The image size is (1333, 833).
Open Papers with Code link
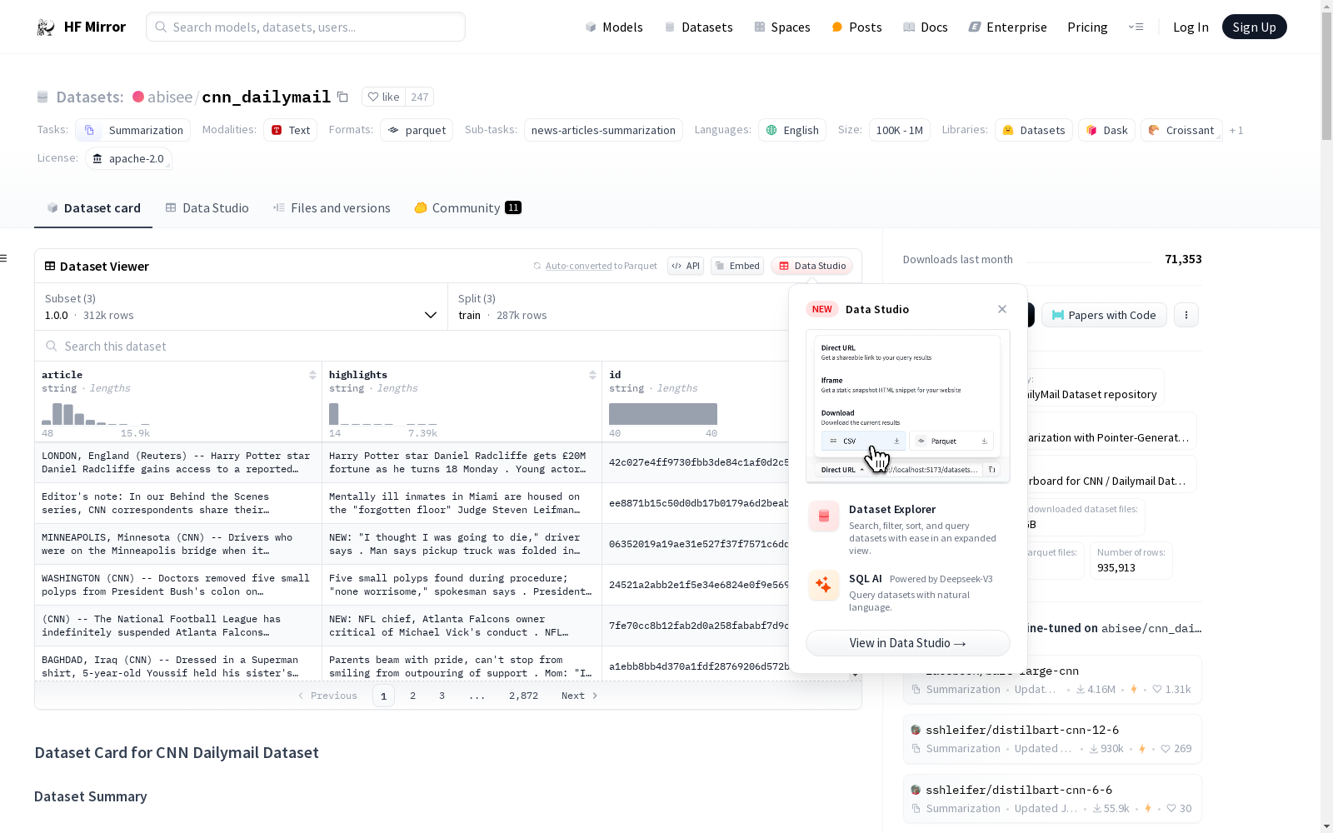(x=1104, y=315)
